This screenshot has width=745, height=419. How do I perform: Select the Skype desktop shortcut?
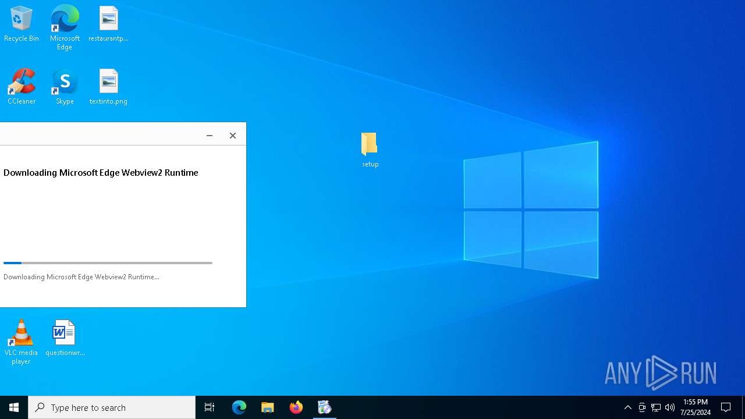point(65,87)
